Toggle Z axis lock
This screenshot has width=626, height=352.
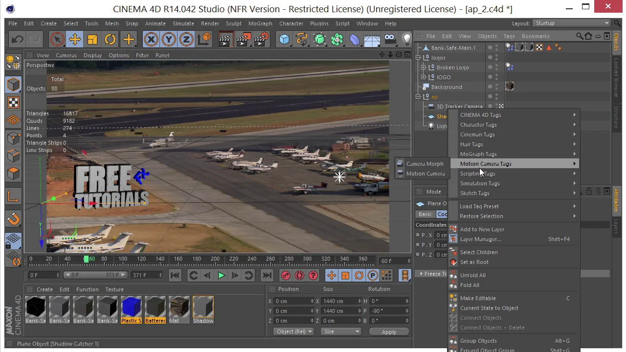(x=186, y=39)
